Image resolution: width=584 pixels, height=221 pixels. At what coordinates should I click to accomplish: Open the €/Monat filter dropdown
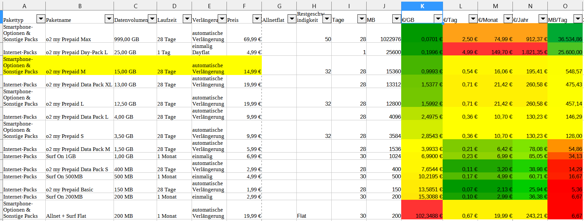click(x=508, y=19)
